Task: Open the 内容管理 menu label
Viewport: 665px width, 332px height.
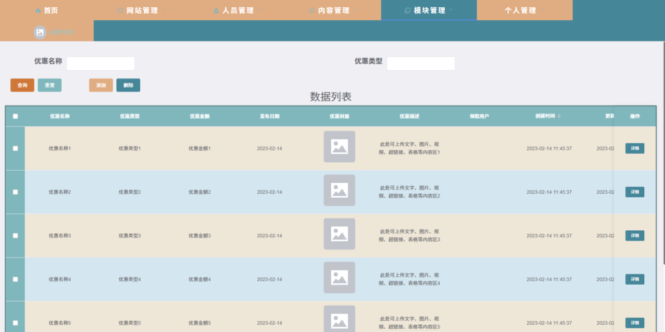Action: (x=334, y=10)
